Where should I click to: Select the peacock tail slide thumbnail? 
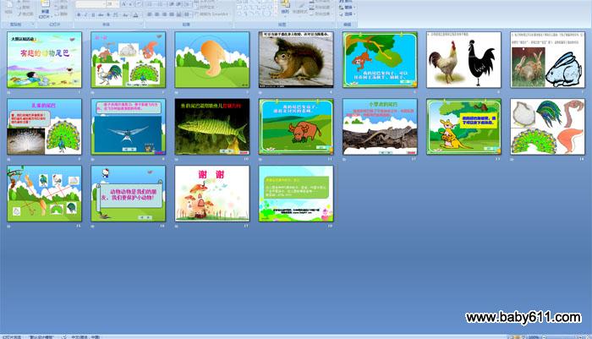(x=44, y=127)
